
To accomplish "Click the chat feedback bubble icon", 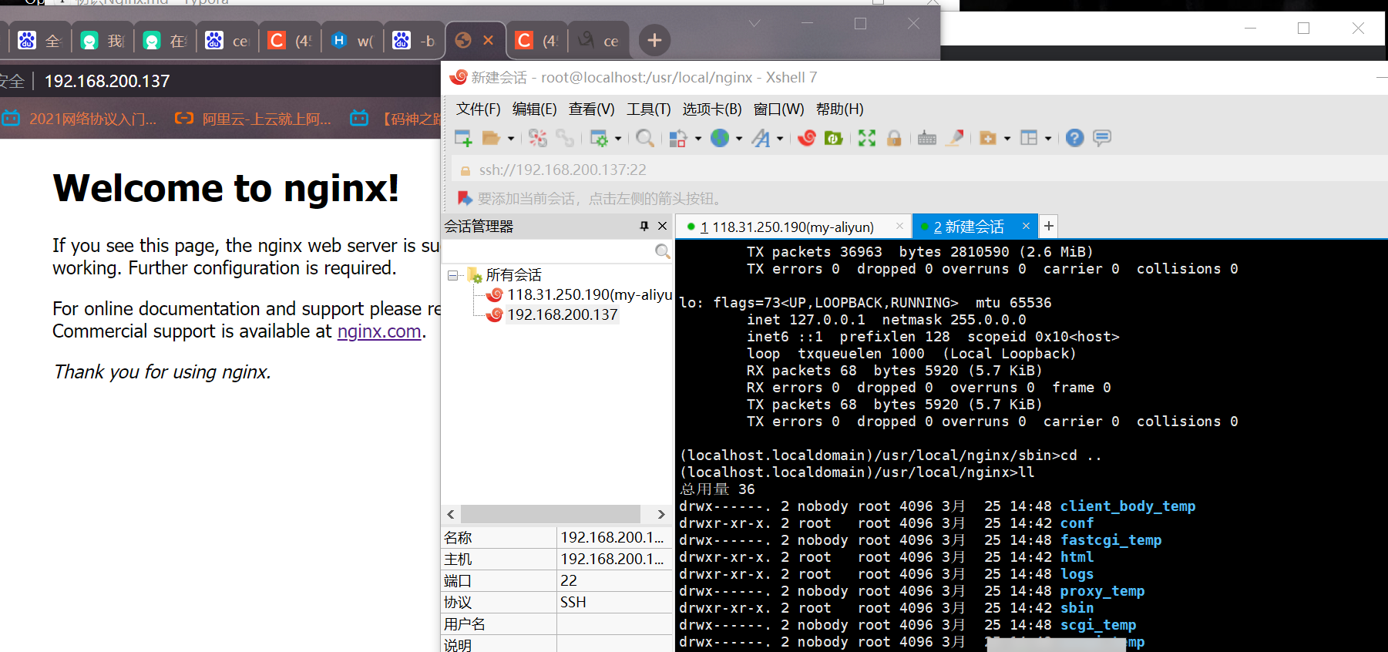I will click(1102, 138).
